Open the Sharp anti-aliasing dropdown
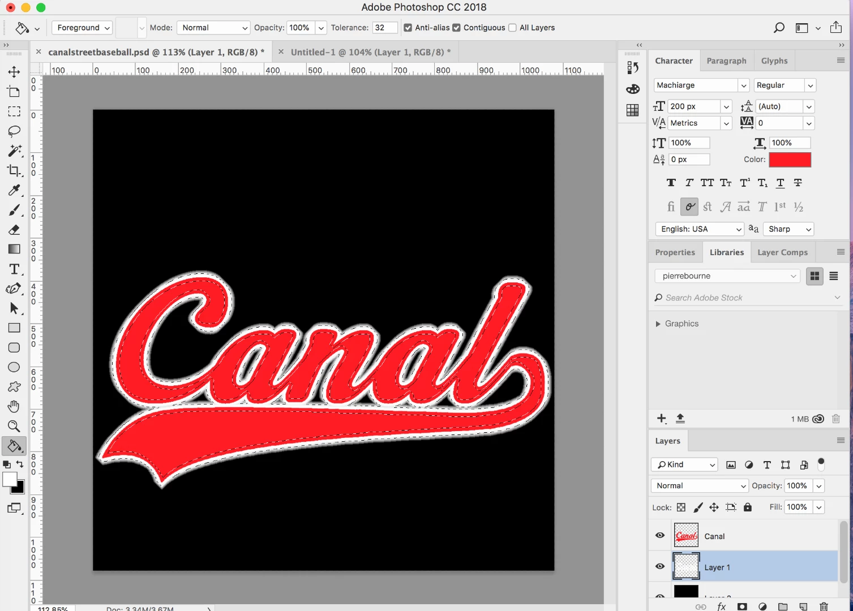 789,229
